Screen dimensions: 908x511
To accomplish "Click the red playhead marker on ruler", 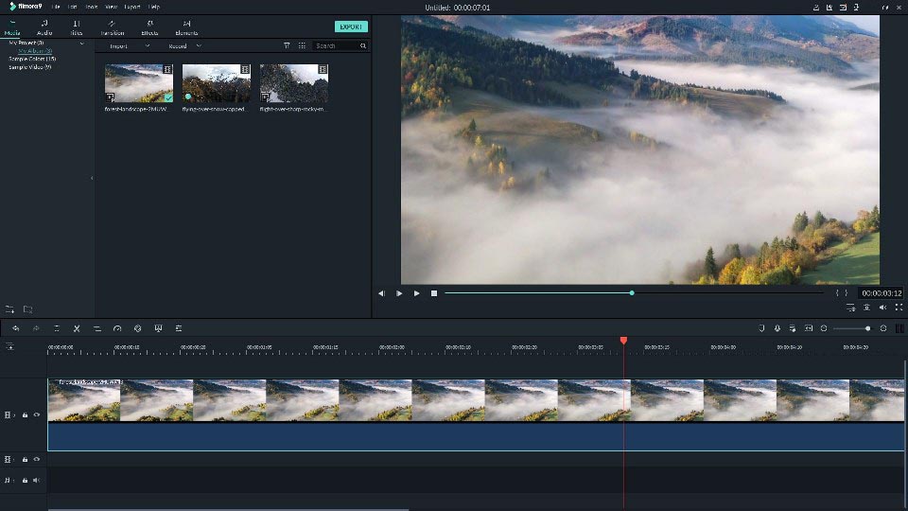I will coord(623,340).
